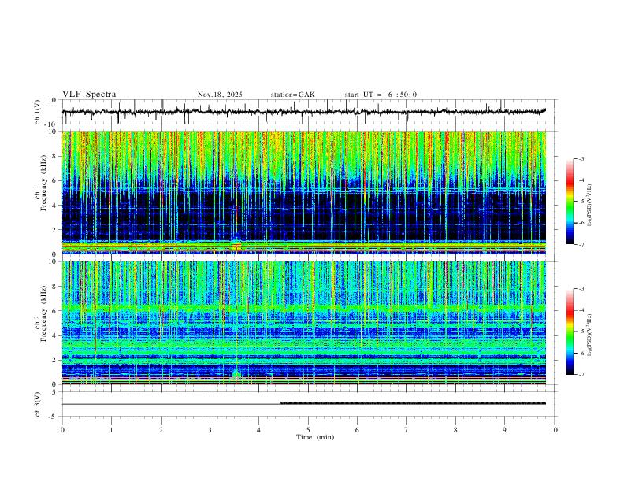Select ch.1 "Frequency (kHz)" axis label

pos(43,183)
